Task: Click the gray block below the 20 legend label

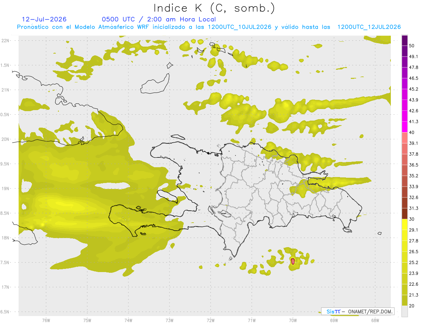Action: click(x=405, y=311)
